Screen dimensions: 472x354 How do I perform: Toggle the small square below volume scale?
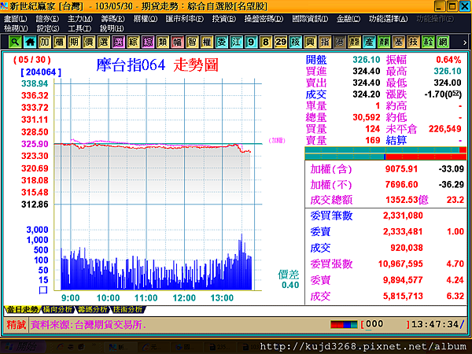(43, 289)
